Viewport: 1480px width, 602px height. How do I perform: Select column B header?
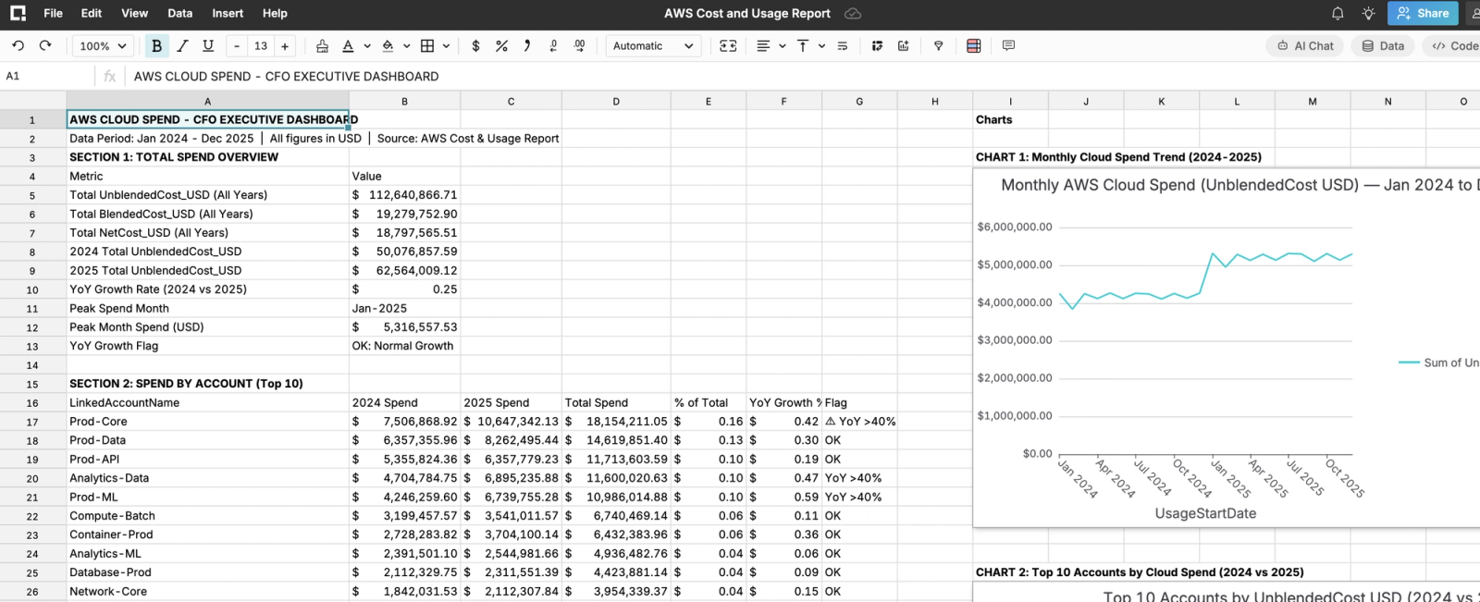pos(404,101)
